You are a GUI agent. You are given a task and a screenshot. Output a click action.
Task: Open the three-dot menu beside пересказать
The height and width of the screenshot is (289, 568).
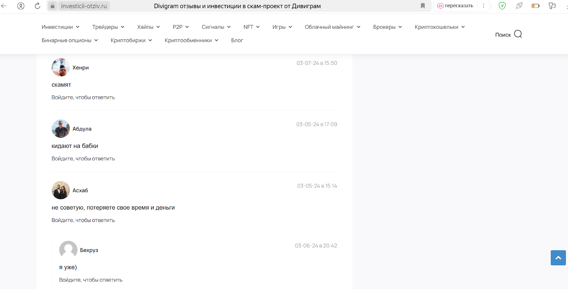(484, 6)
